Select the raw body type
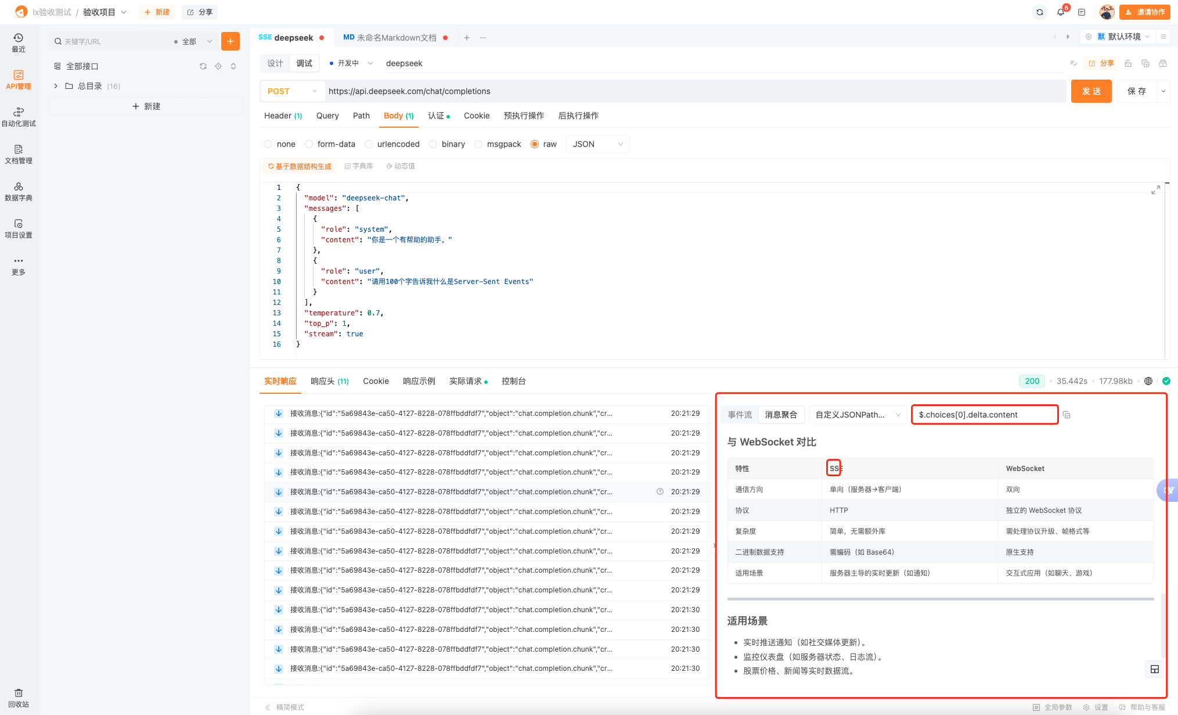1178x715 pixels. tap(543, 144)
